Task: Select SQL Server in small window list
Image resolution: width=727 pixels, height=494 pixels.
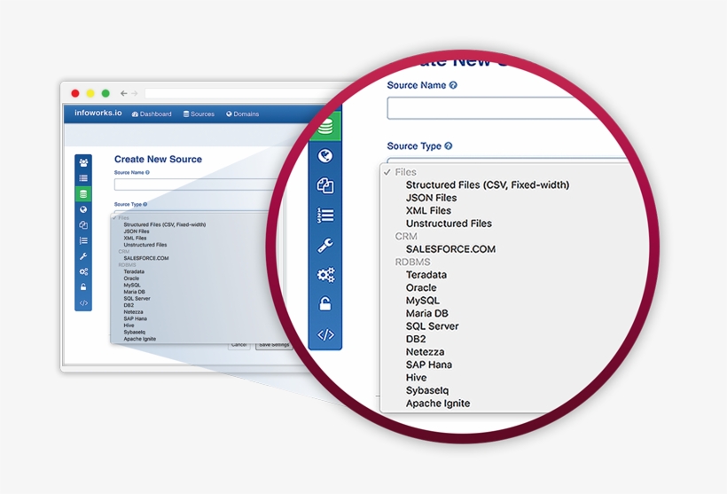Action: [x=137, y=298]
